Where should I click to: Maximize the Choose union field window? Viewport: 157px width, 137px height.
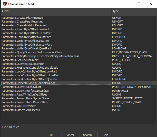pos(139,4)
